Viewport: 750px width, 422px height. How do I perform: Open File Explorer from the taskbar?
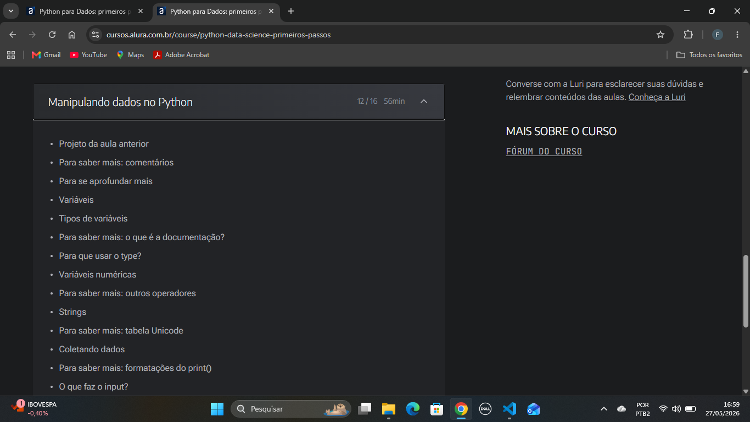389,409
